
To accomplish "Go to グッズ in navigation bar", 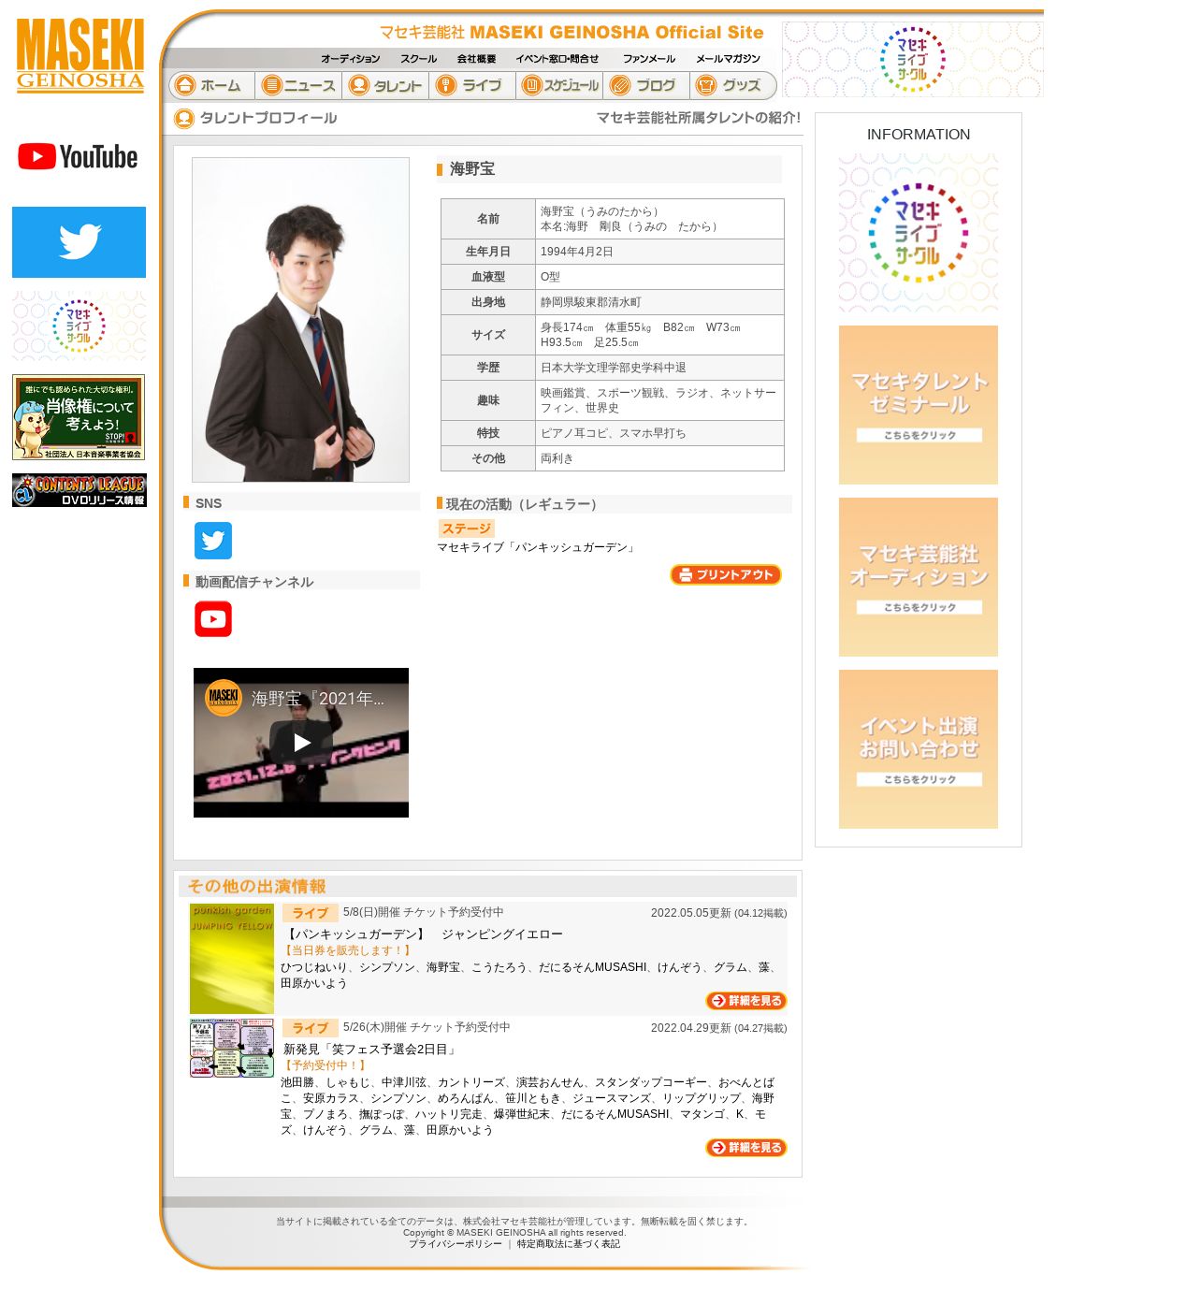I will tap(733, 85).
